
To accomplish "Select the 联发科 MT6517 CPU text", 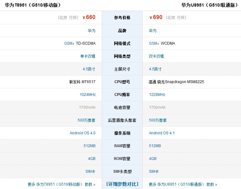I will click(x=82, y=82).
